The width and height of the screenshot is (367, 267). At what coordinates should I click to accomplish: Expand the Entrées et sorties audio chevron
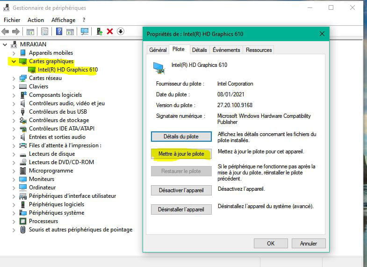[x=14, y=137]
